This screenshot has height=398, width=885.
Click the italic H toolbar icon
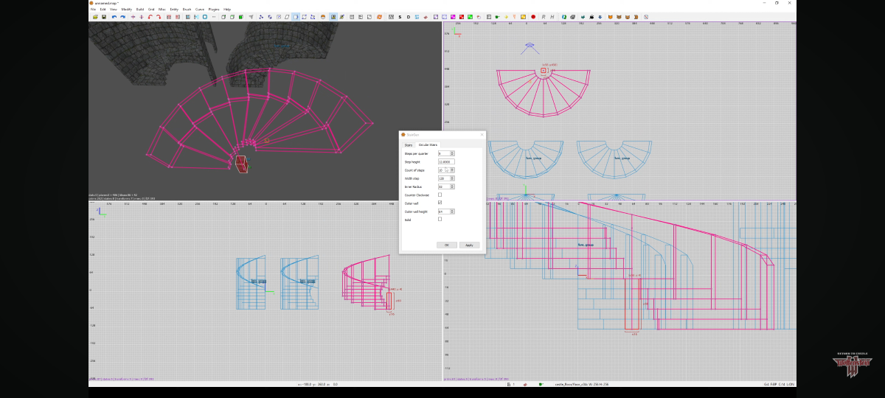[552, 16]
